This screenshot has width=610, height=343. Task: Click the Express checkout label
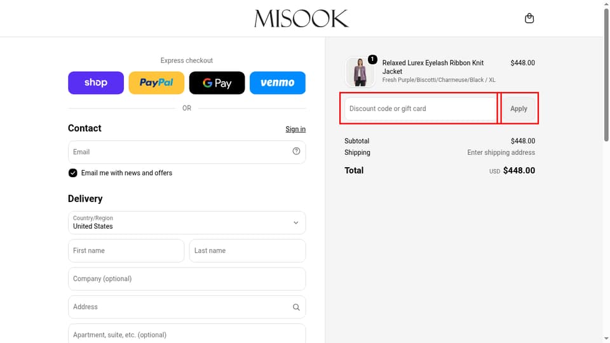pos(187,60)
